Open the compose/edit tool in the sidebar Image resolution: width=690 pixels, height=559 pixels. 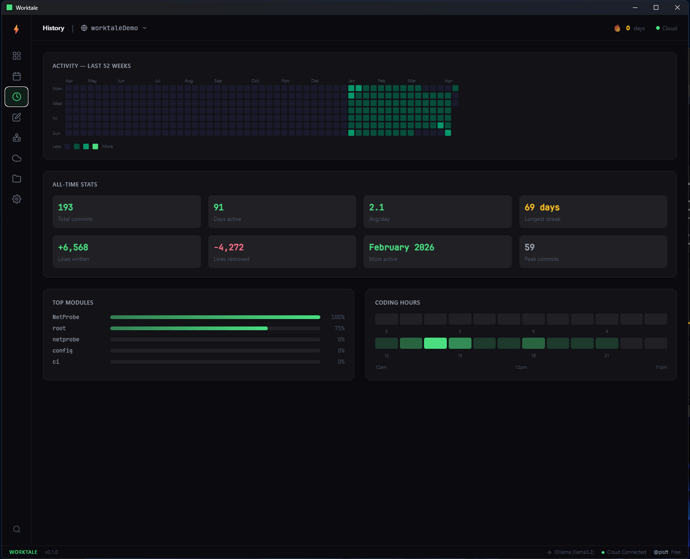pos(17,117)
